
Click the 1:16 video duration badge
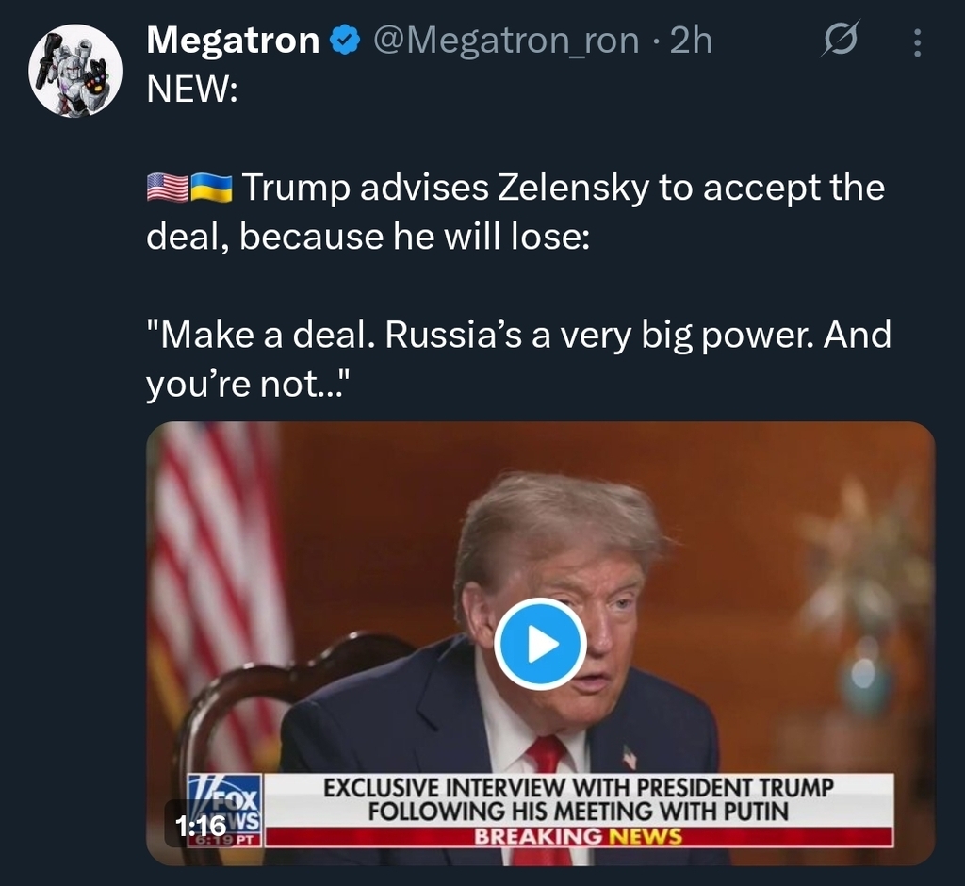click(x=201, y=826)
